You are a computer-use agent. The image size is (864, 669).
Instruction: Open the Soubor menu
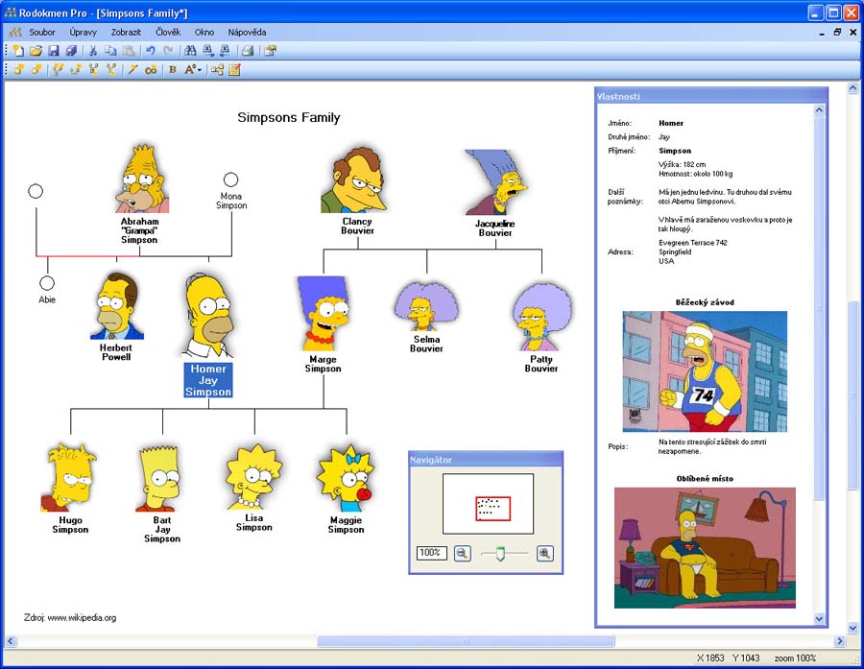(42, 32)
